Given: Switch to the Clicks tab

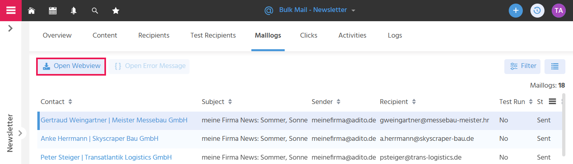Looking at the screenshot, I should pyautogui.click(x=308, y=35).
